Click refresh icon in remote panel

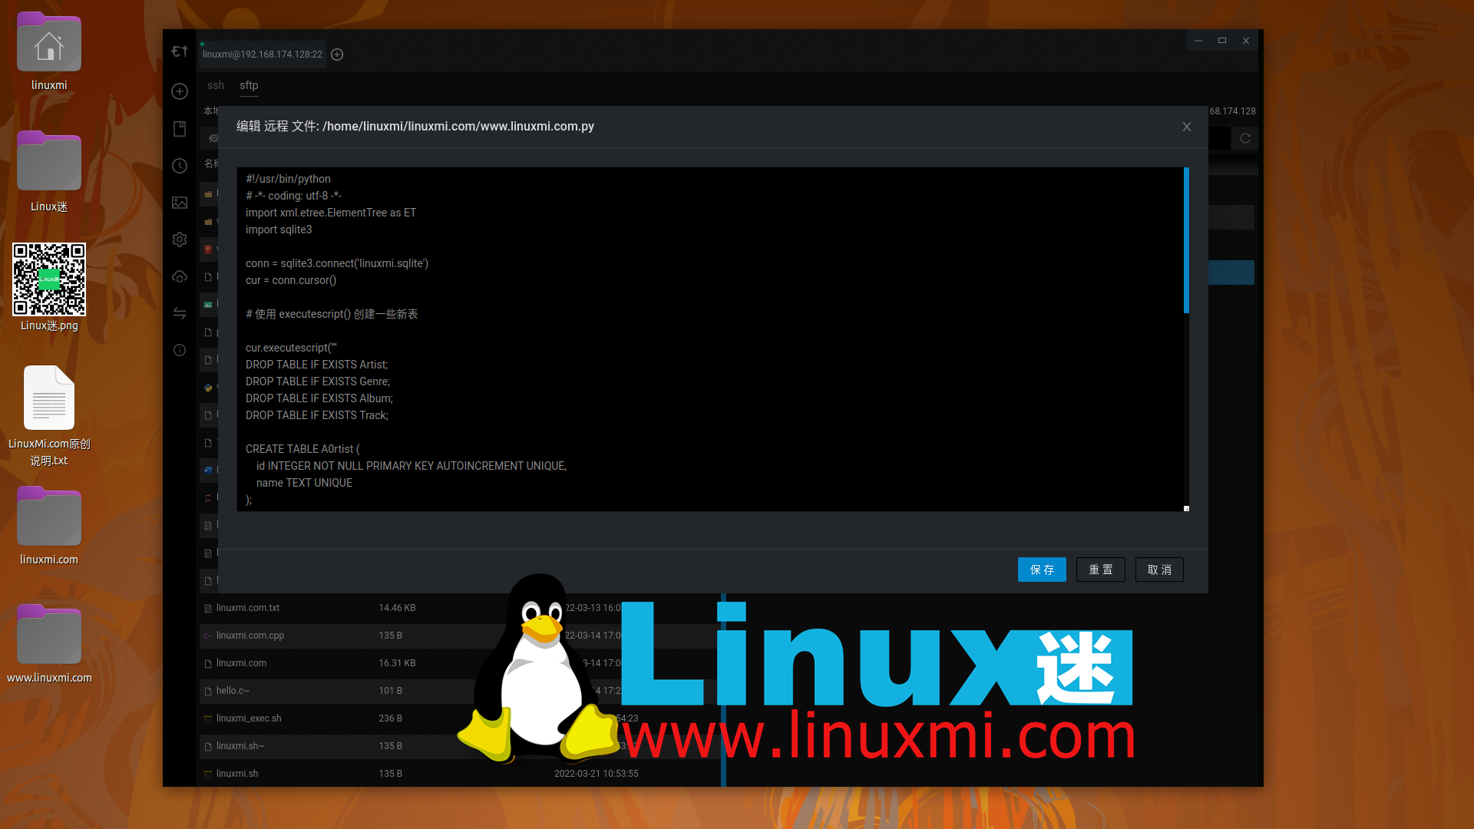1245,138
